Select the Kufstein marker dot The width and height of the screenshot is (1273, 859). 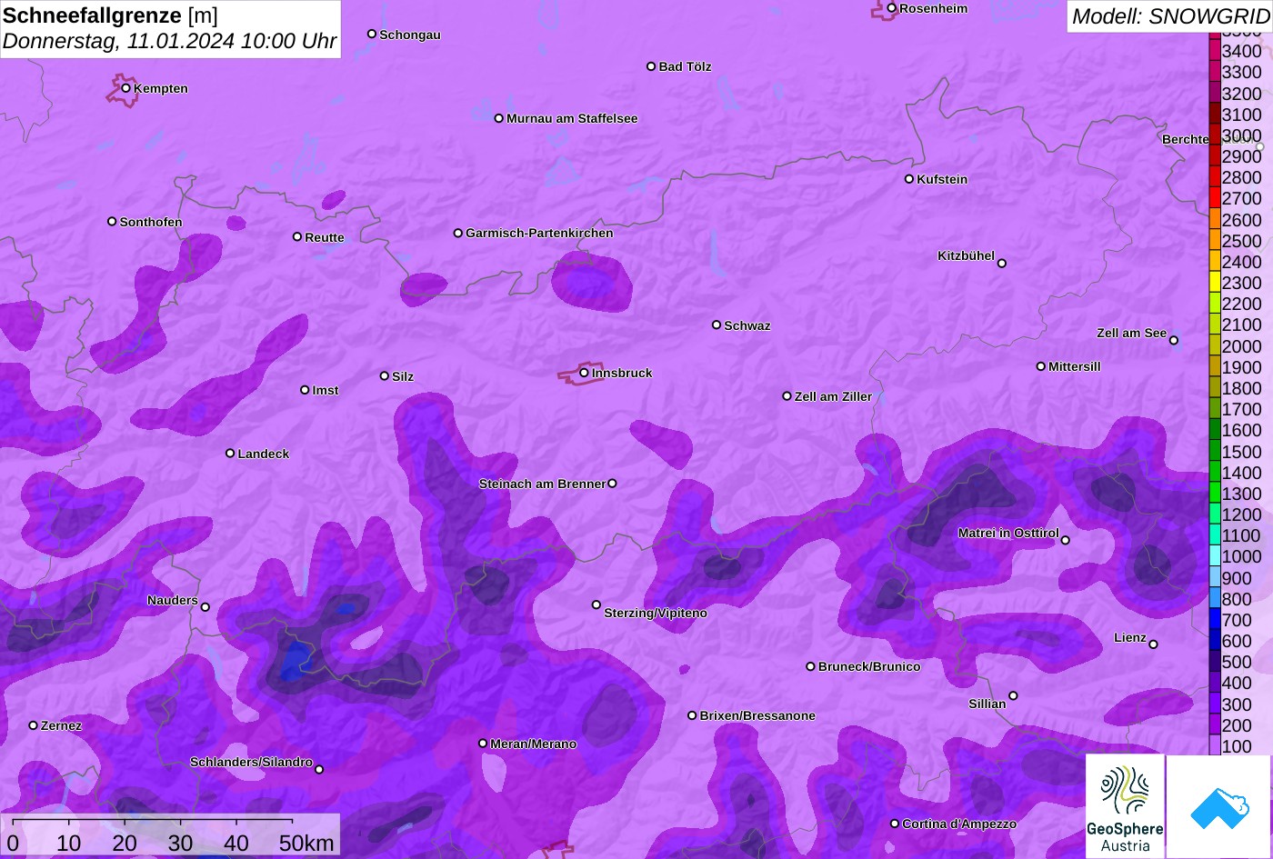pyautogui.click(x=909, y=179)
